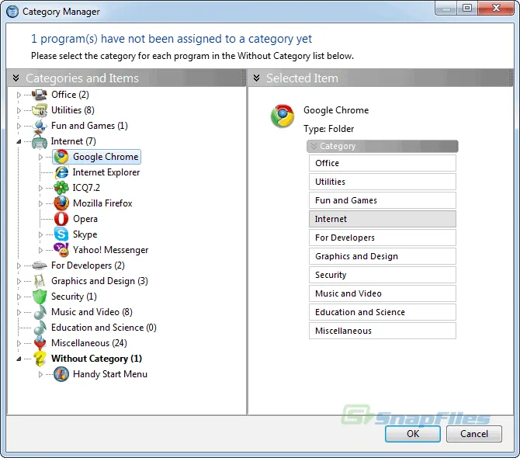Select Yahoo! Messenger in the tree

(110, 250)
